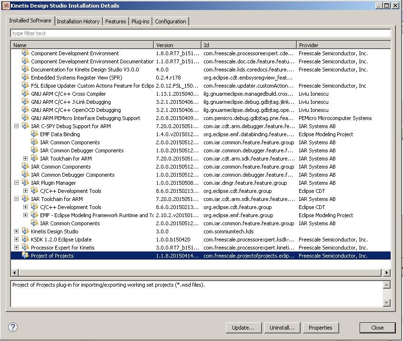Click GNU ARM J-Link Debugging feature icon
Viewport: 403px width, 341px height.
click(x=25, y=102)
